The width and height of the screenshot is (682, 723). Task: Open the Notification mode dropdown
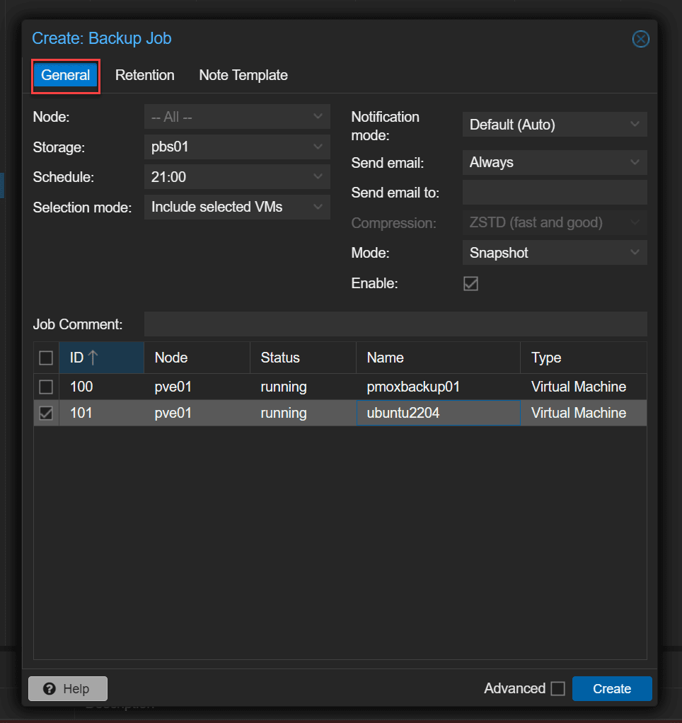coord(554,125)
